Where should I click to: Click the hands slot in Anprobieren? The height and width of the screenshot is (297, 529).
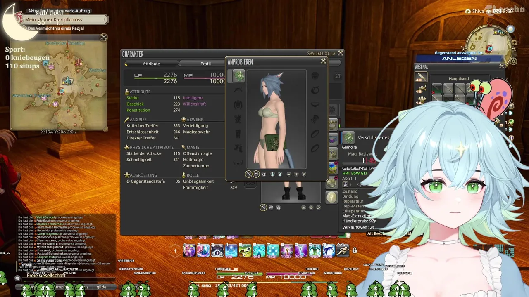point(238,119)
